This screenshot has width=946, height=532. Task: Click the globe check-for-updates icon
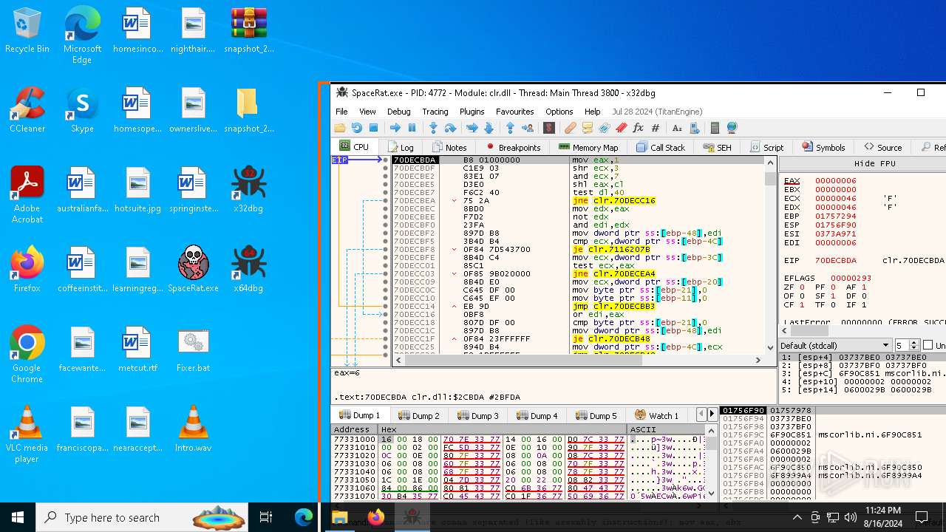732,128
